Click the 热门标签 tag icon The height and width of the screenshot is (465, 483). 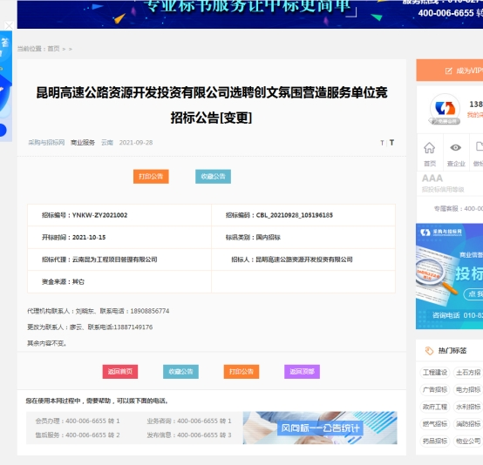(429, 351)
